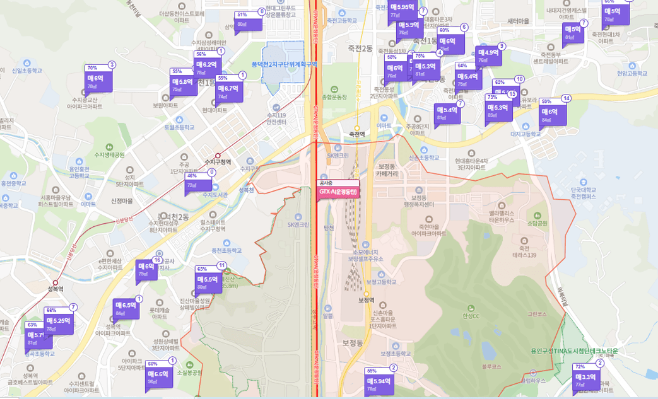The image size is (658, 399).
Task: Open the 수지119안전센터 map icon
Action: [276, 108]
